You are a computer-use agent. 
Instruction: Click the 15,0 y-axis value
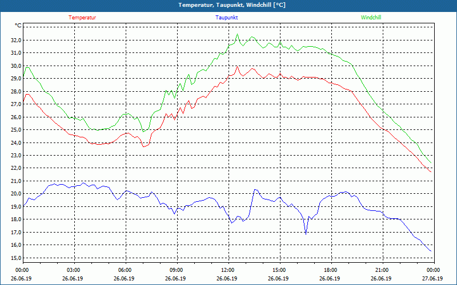point(16,258)
